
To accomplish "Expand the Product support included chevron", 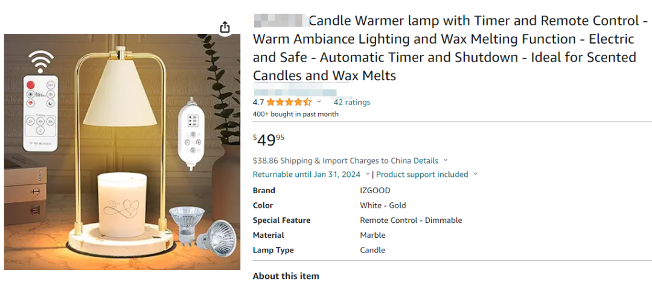I will pos(475,175).
